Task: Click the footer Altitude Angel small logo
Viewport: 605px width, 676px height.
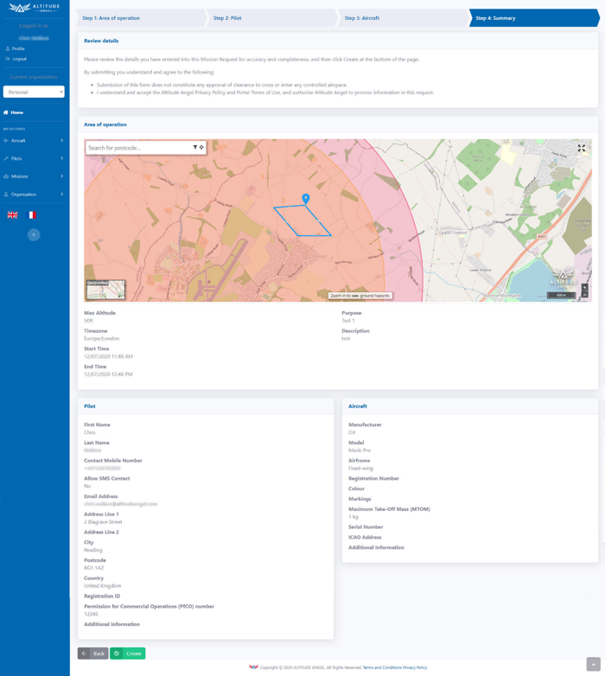Action: tap(253, 667)
